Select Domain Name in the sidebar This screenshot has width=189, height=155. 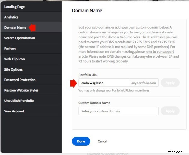tap(15, 28)
